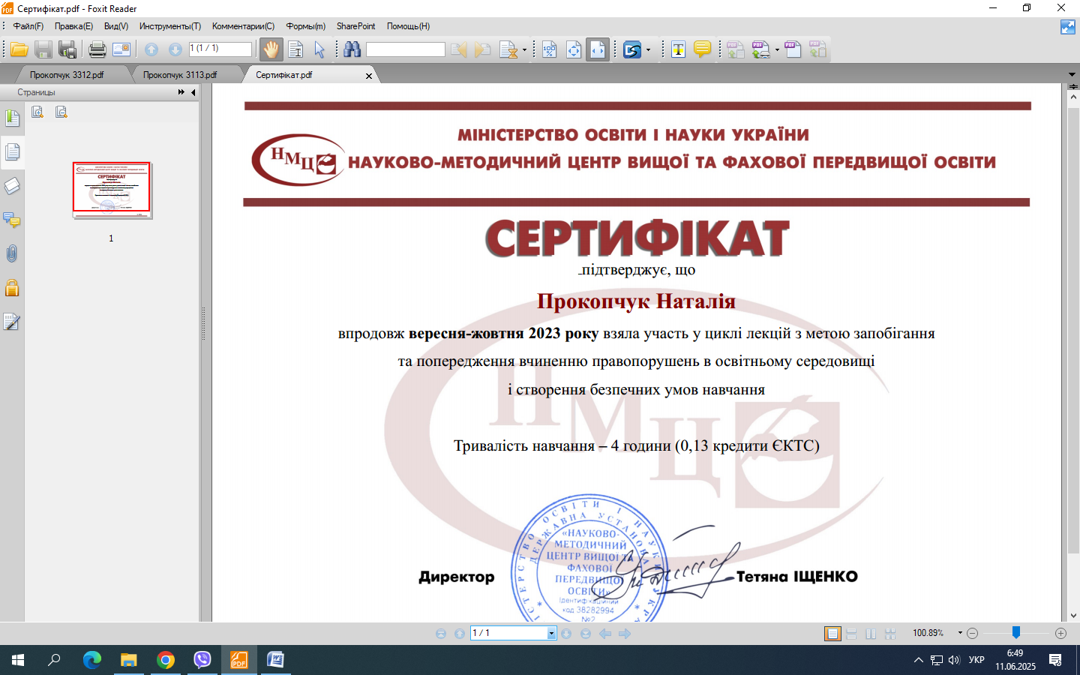1080x675 pixels.
Task: Click the binoculars search icon
Action: point(352,50)
